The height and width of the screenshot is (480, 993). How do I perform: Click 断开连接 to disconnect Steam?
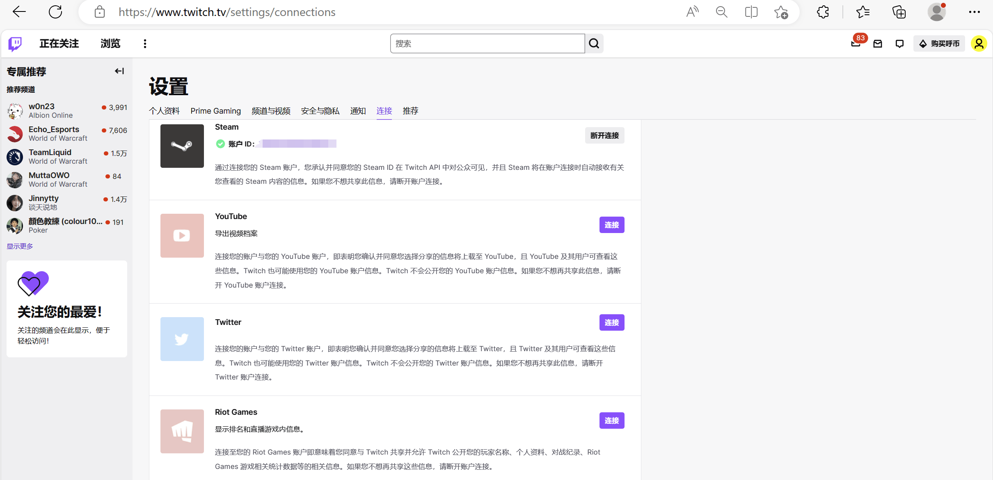coord(604,135)
